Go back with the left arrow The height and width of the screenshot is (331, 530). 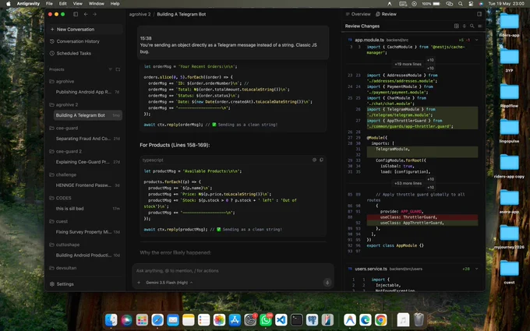pyautogui.click(x=86, y=14)
